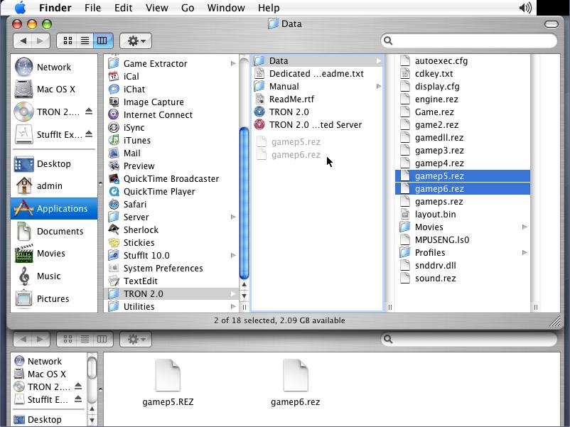Open the Go menu

point(188,8)
